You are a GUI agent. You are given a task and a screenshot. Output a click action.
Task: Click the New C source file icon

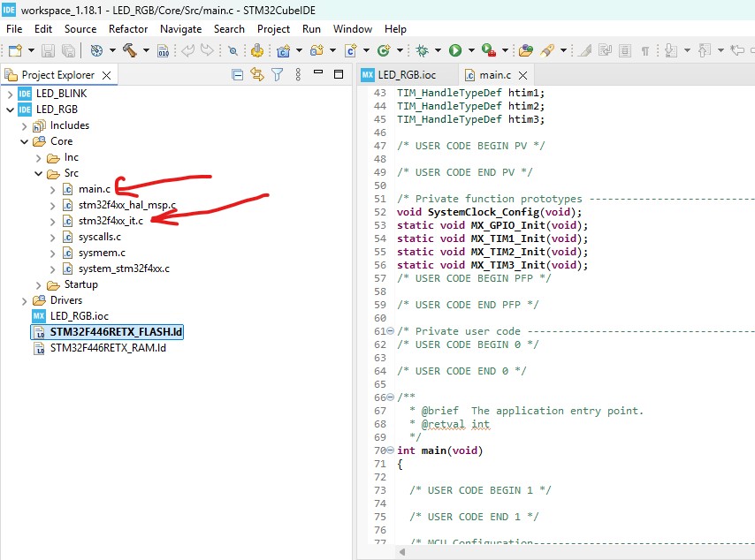(350, 50)
